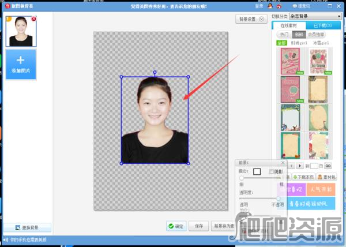Image resolution: width=346 pixels, height=247 pixels.
Task: Click the speaker icon in the bottom status bar
Action: [x=6, y=239]
